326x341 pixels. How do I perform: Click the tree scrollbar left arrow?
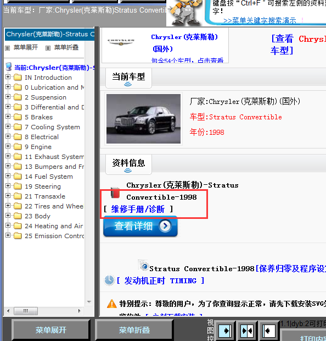[8, 311]
